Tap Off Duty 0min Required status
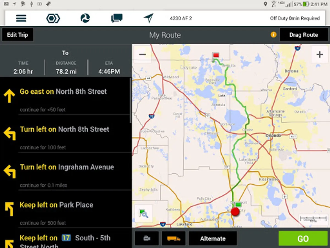Image resolution: width=330 pixels, height=248 pixels. pos(295,18)
